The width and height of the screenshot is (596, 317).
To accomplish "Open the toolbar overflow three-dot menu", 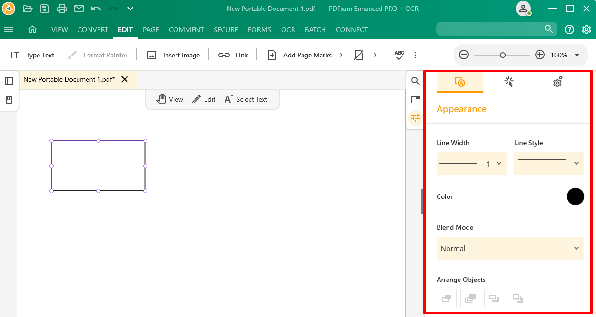I will (x=415, y=55).
